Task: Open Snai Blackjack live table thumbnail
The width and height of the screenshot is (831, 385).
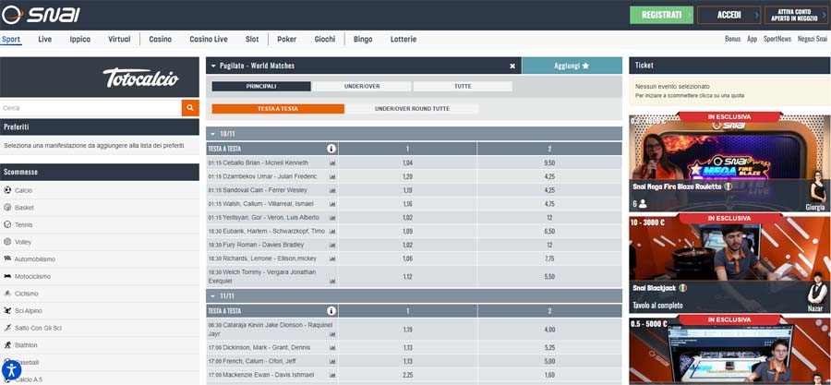Action: 729,264
